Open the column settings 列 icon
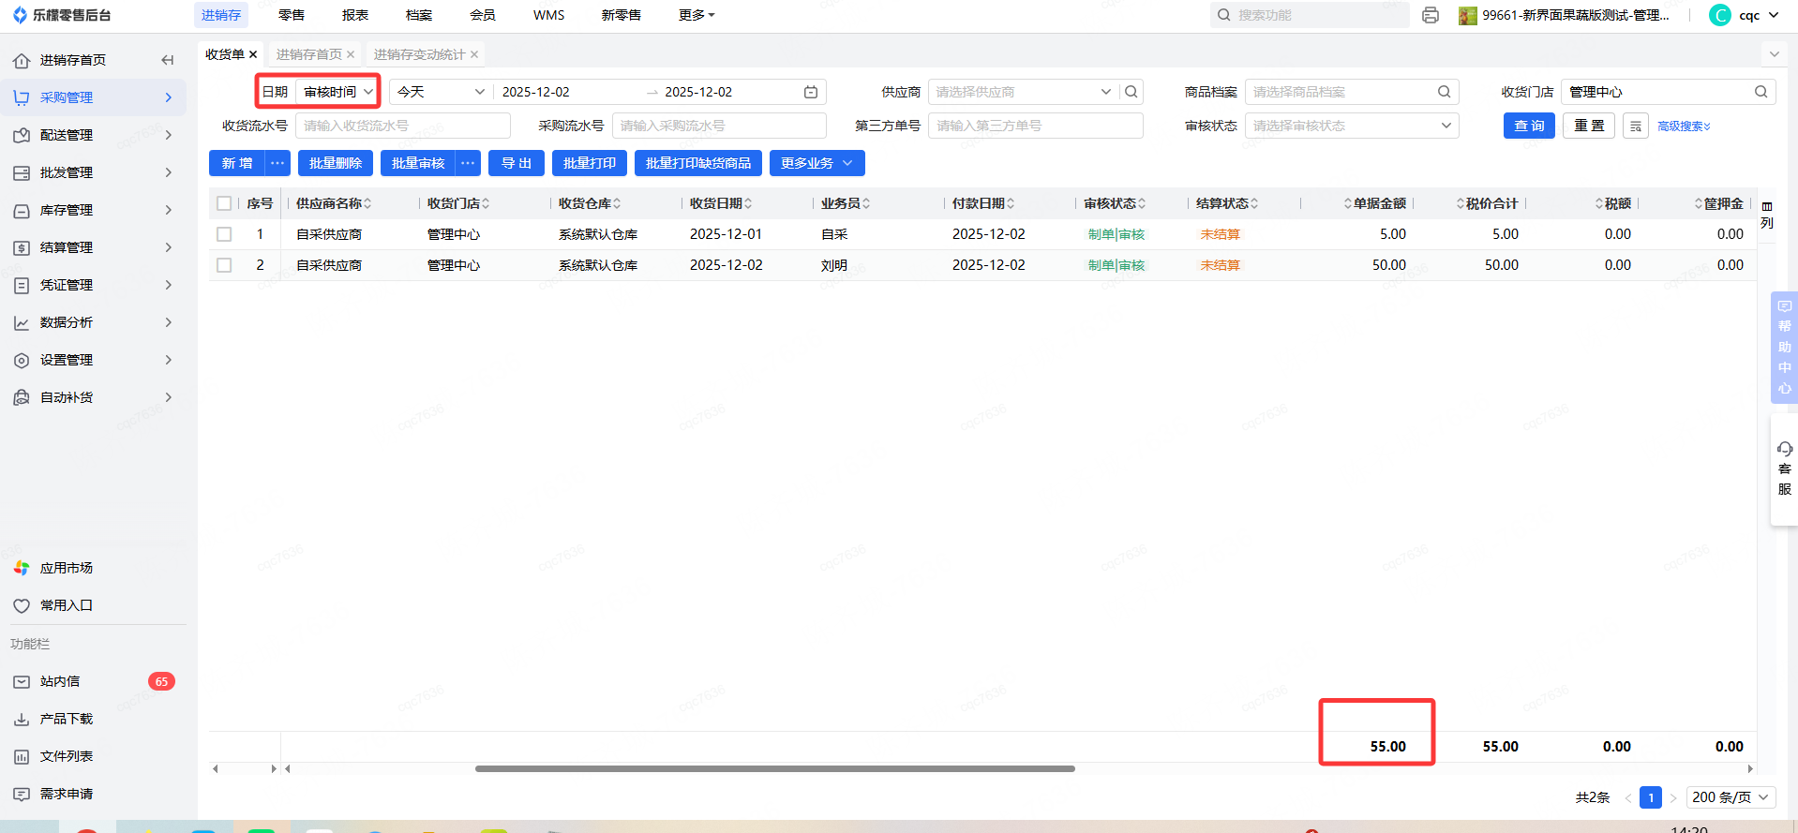 1767,215
